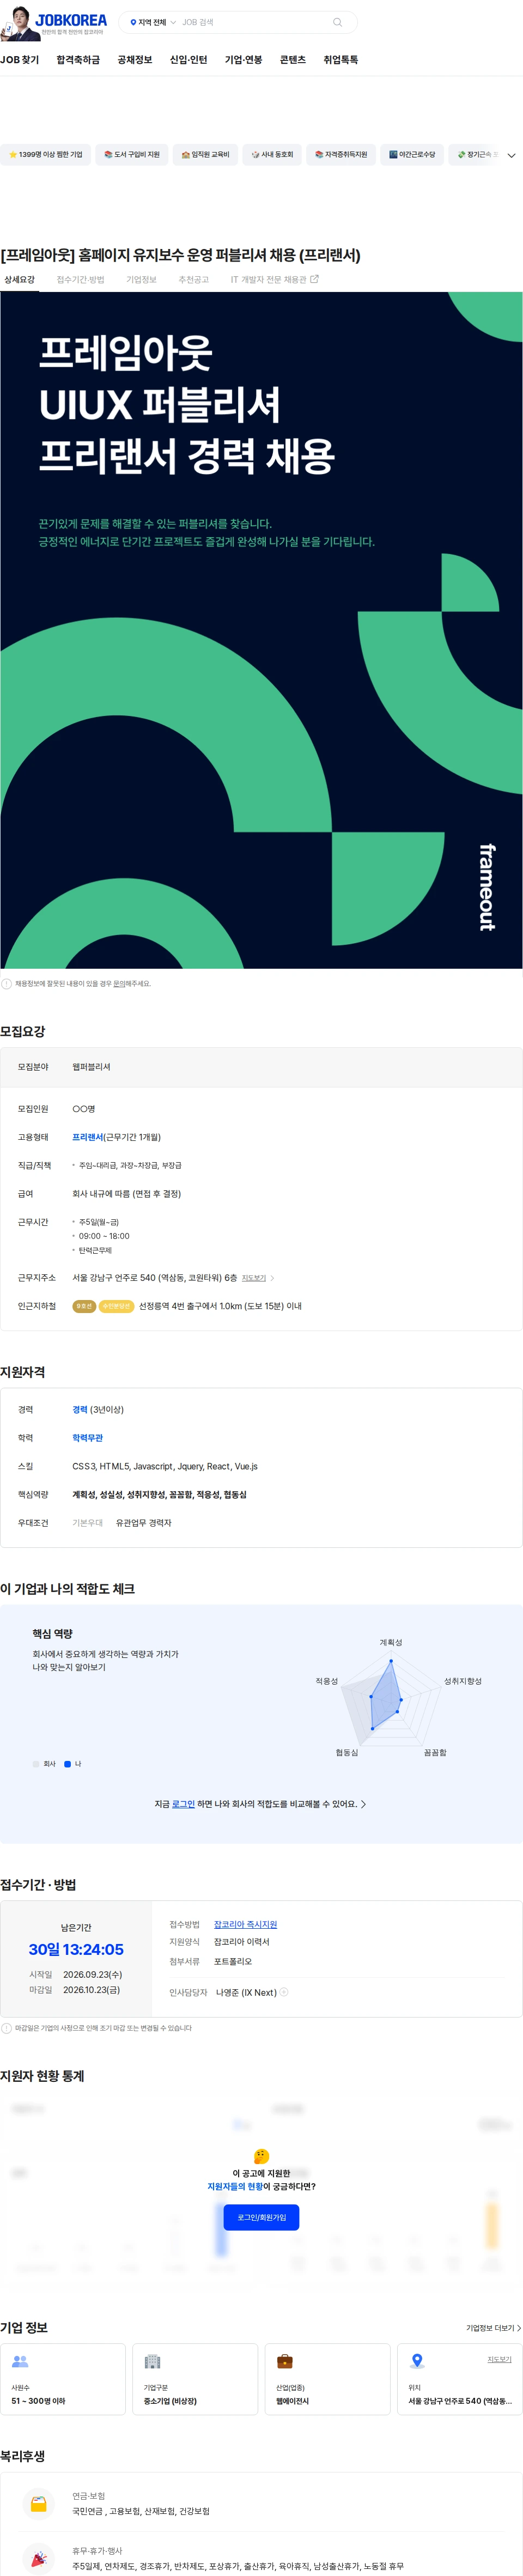The image size is (523, 2576).
Task: Switch to the 추천공고 tab
Action: (x=194, y=280)
